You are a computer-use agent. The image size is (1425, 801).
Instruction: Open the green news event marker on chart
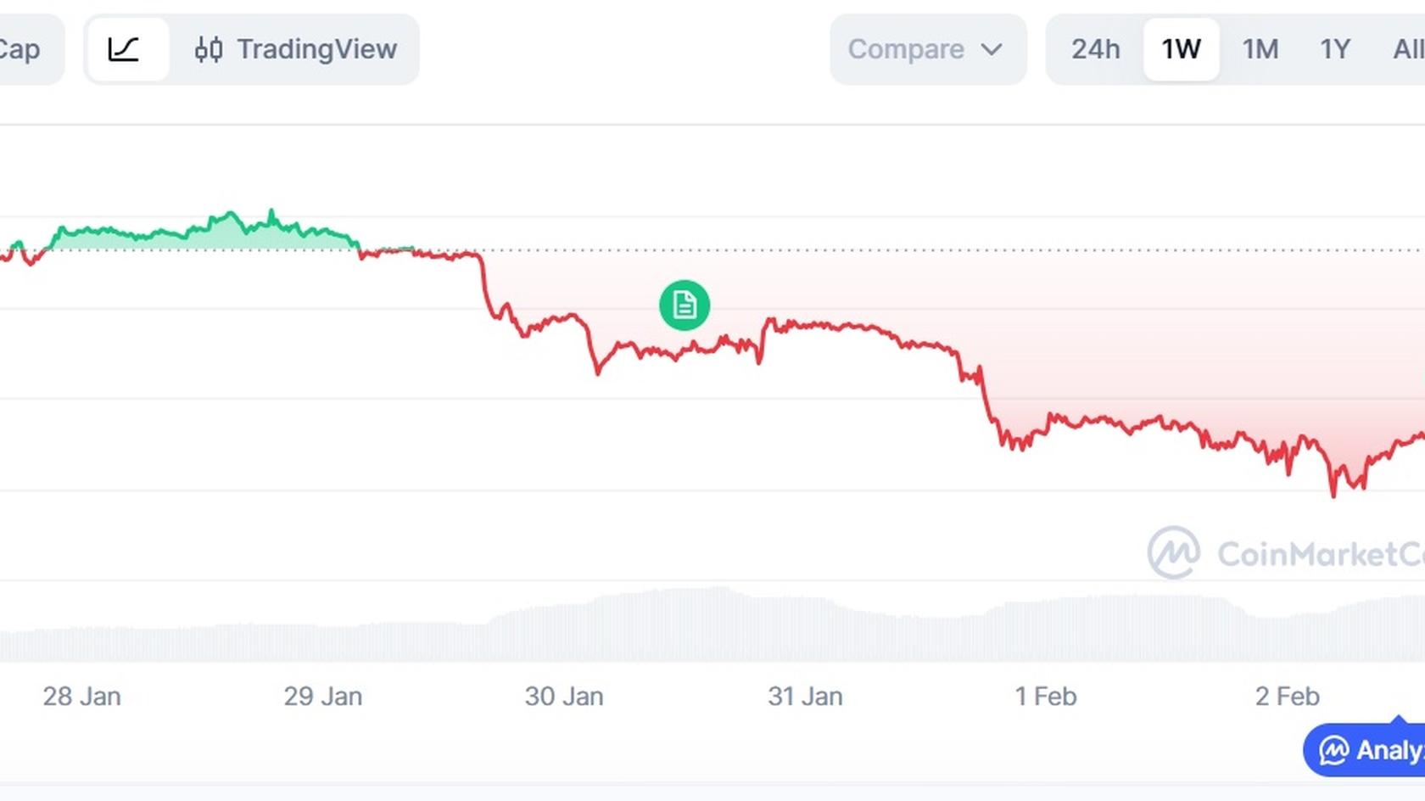click(684, 305)
